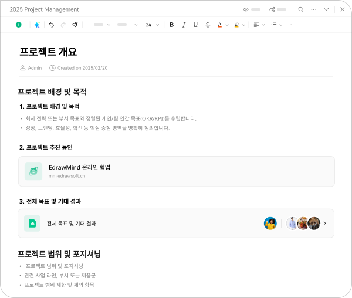Screen dimensions: 352x298
Task: Open the font color dropdown arrow
Action: click(227, 25)
